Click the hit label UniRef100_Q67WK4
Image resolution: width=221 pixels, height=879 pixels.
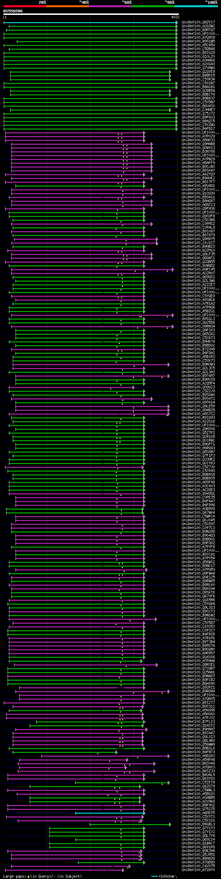(198, 513)
